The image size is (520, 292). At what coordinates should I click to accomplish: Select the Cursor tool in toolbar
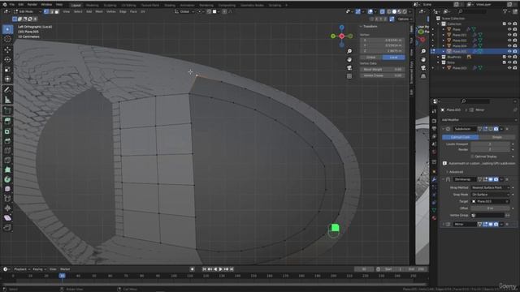pos(7,39)
